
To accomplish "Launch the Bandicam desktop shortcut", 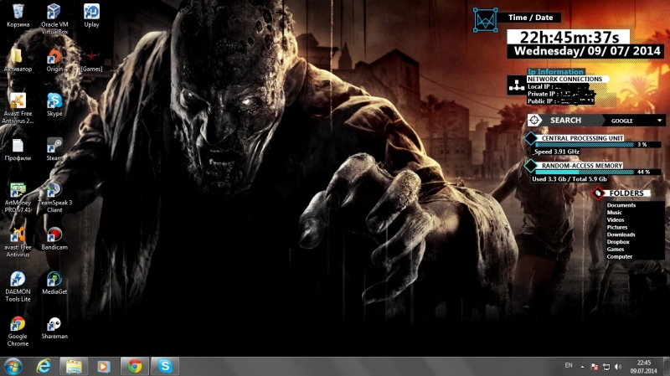I will pyautogui.click(x=54, y=239).
